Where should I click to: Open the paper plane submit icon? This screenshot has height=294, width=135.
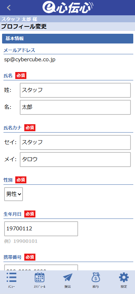click(67, 277)
